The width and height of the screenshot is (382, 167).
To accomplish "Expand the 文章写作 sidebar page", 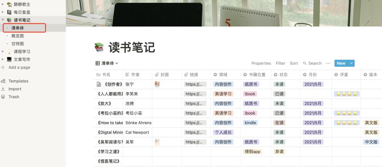I will pyautogui.click(x=3, y=60).
